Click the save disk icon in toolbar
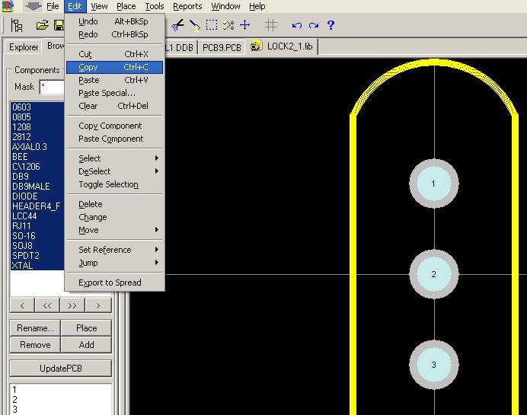The height and width of the screenshot is (415, 527). (x=59, y=25)
